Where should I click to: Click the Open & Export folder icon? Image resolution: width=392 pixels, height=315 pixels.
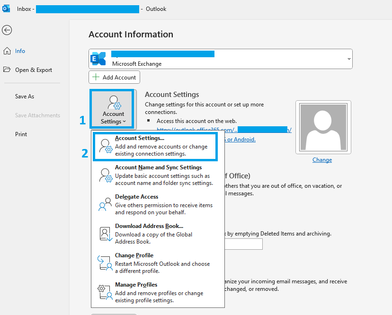click(7, 70)
